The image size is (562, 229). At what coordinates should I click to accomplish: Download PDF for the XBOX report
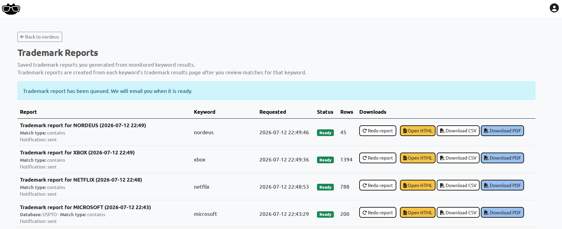(x=502, y=158)
